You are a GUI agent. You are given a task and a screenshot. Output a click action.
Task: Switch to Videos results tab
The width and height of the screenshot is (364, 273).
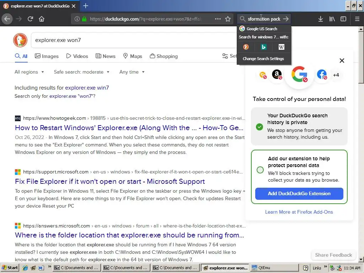(77, 56)
